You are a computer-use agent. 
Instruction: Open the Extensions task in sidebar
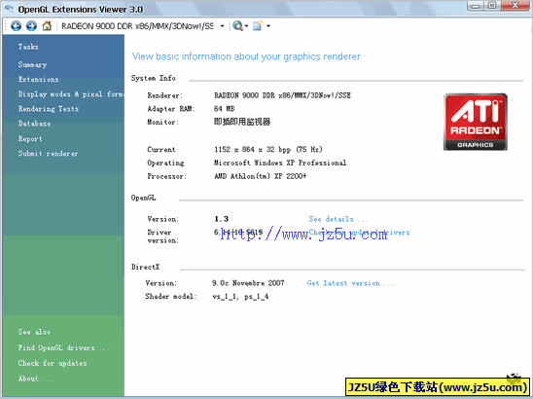38,79
